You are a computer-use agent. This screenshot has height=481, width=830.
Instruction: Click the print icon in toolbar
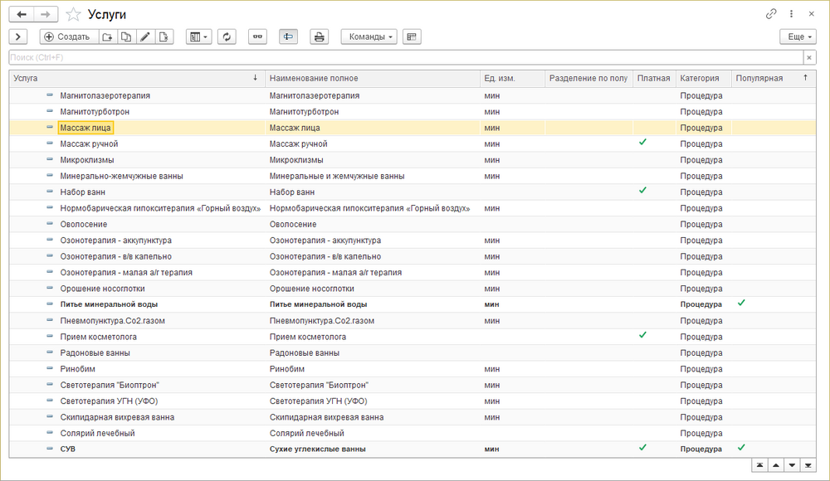pyautogui.click(x=319, y=36)
